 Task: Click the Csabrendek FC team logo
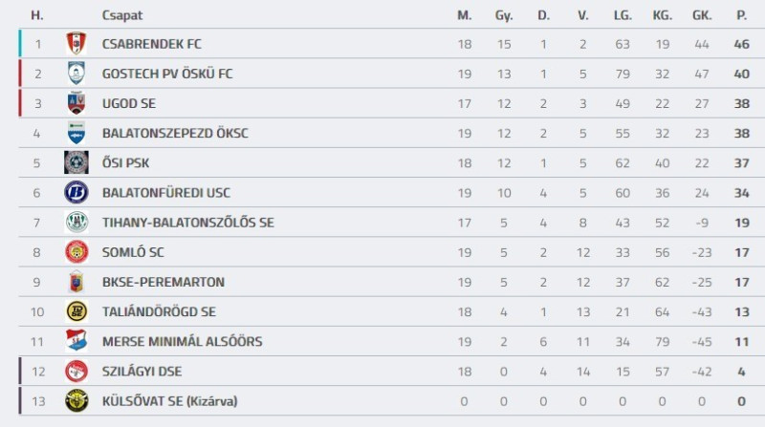(x=76, y=44)
